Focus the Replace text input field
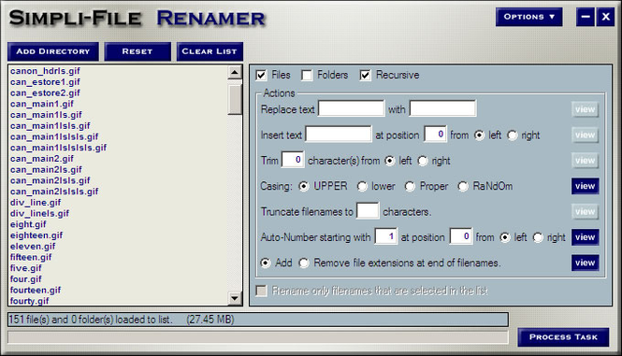 click(351, 108)
